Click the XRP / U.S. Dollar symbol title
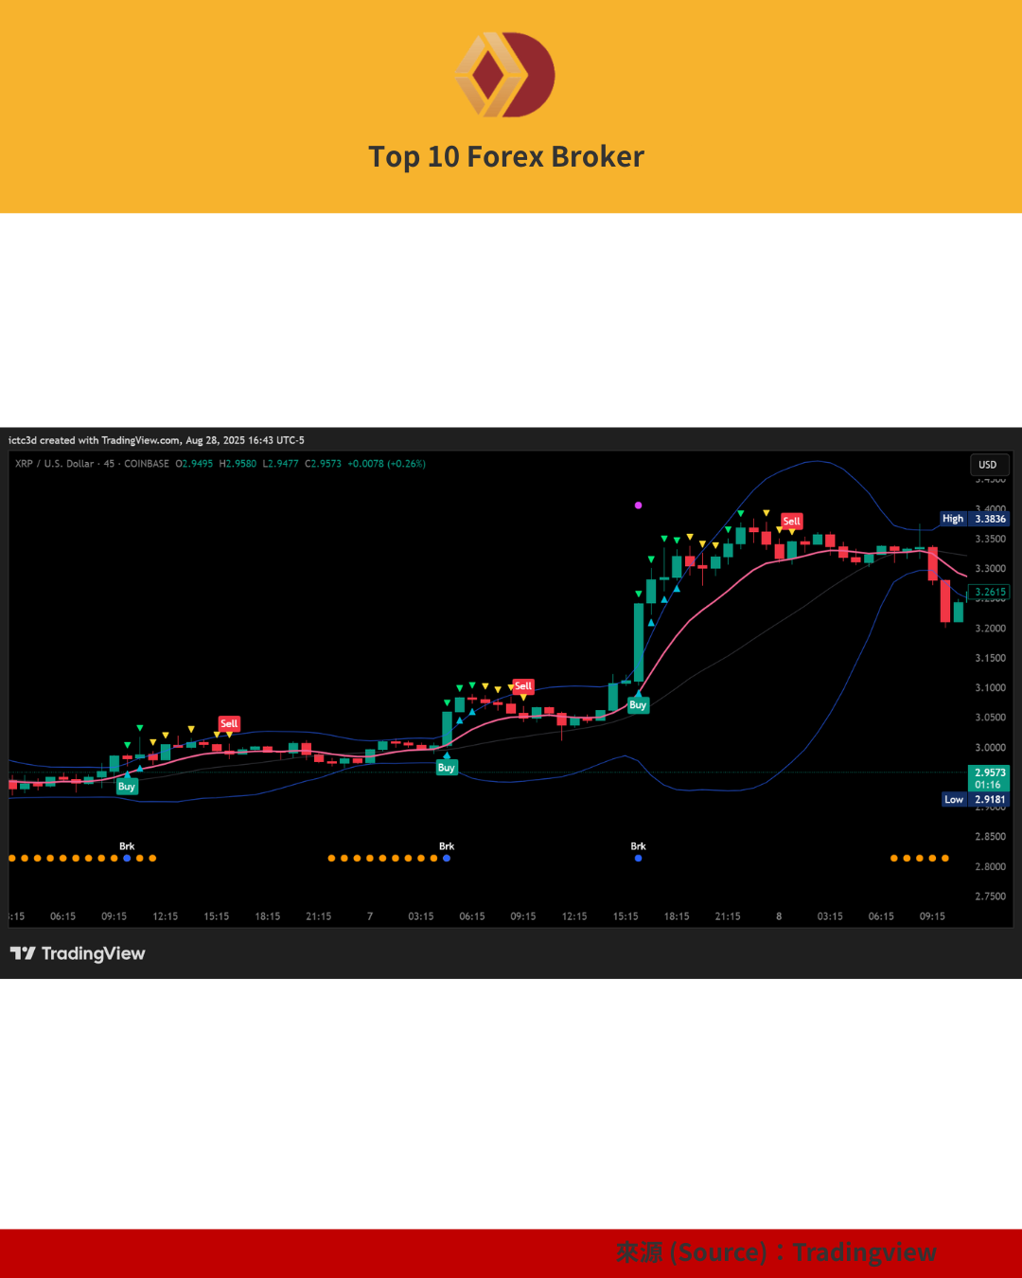The image size is (1022, 1278). click(55, 464)
